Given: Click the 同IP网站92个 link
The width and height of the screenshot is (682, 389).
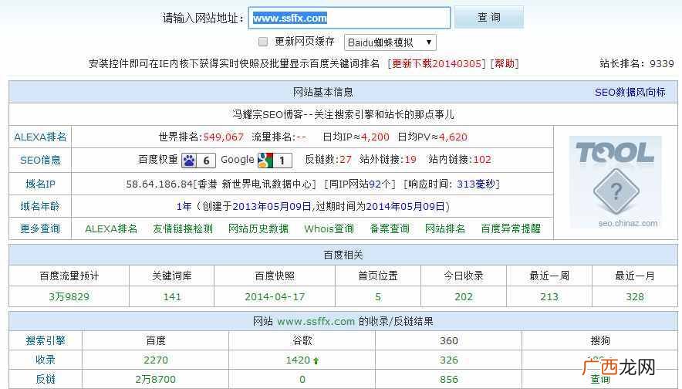Looking at the screenshot, I should [x=360, y=184].
